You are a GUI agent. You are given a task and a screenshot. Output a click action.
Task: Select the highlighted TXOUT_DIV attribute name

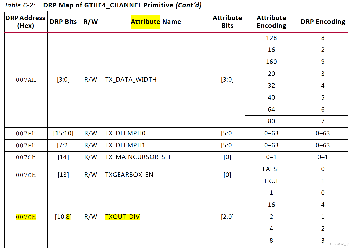point(122,217)
